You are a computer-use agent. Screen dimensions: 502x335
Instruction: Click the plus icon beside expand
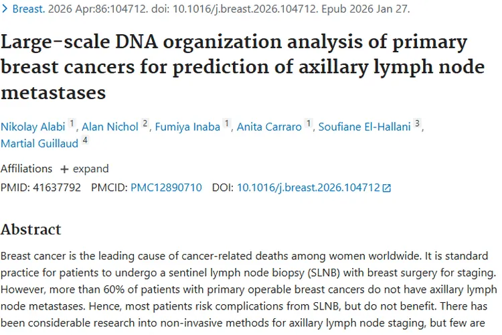tap(64, 169)
